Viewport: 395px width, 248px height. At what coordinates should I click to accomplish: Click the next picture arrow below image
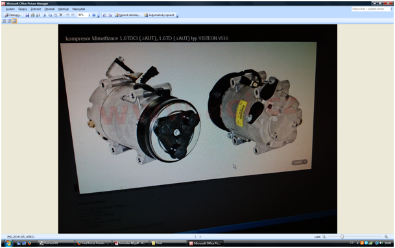[x=200, y=237]
